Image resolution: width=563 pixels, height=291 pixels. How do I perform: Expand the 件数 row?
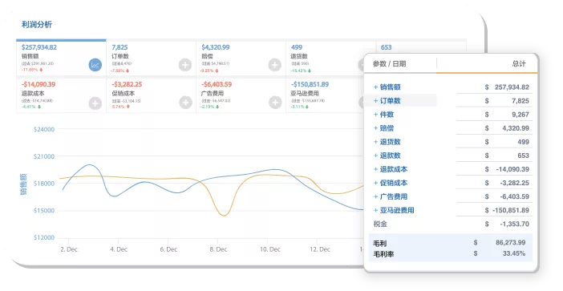pyautogui.click(x=375, y=115)
